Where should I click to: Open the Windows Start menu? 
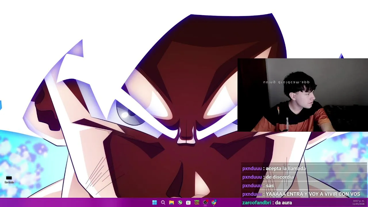[x=154, y=202]
